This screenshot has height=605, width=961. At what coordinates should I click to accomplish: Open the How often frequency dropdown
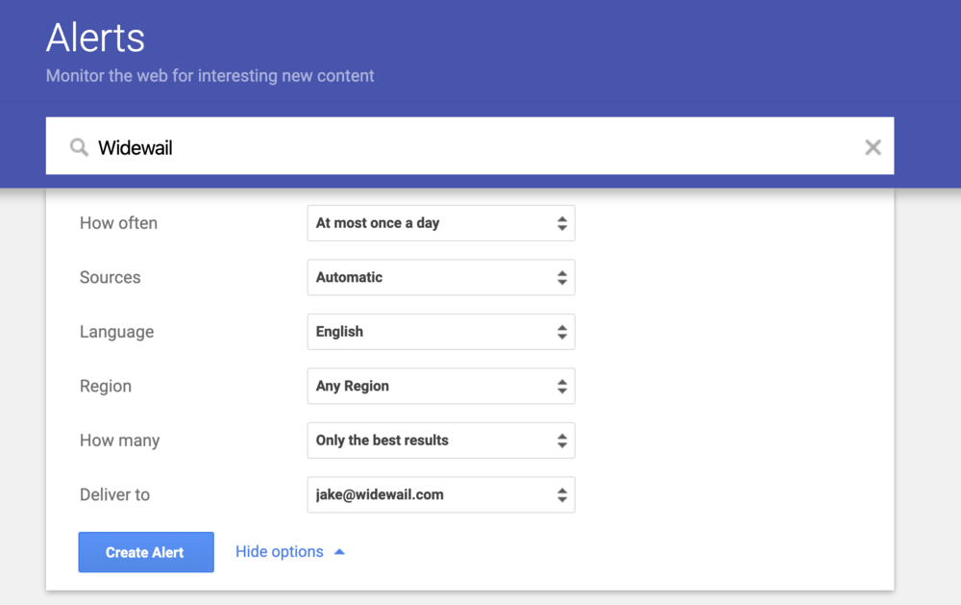432,222
